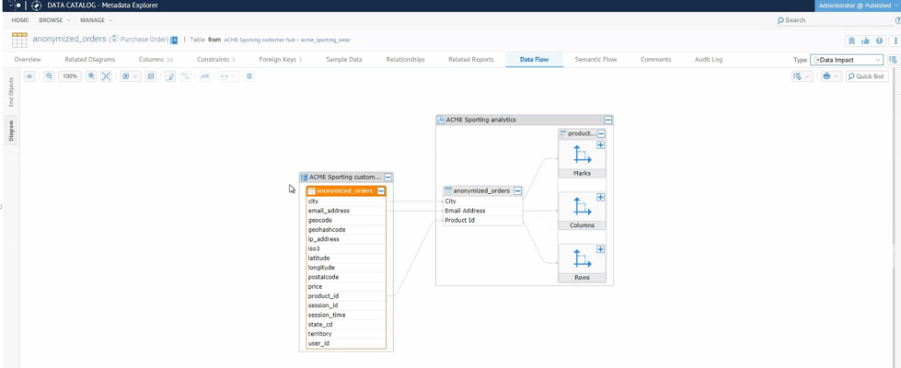The height and width of the screenshot is (368, 901).
Task: Open the Foreign Keys tab
Action: click(x=281, y=60)
